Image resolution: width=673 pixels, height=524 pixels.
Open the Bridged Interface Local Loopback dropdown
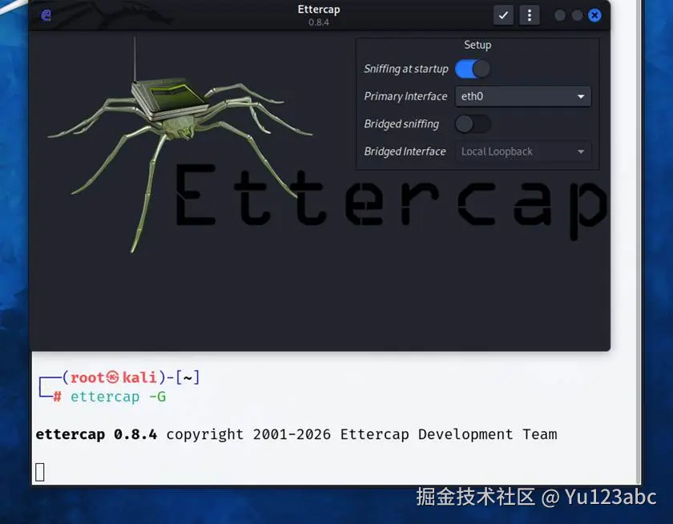[x=522, y=151]
